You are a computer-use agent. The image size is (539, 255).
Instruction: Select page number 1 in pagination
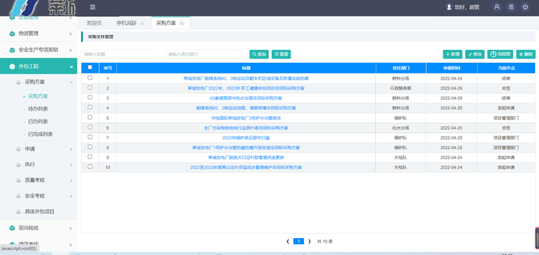298,242
